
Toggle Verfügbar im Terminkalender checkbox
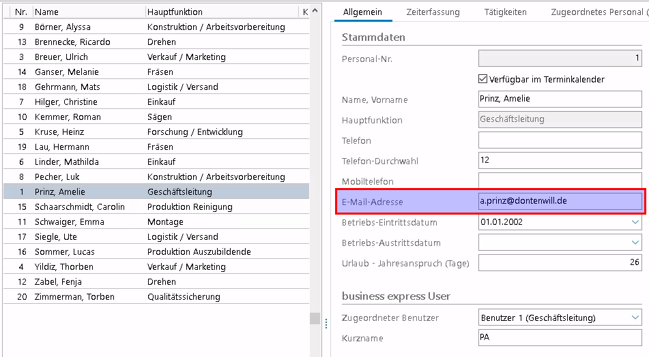[483, 79]
